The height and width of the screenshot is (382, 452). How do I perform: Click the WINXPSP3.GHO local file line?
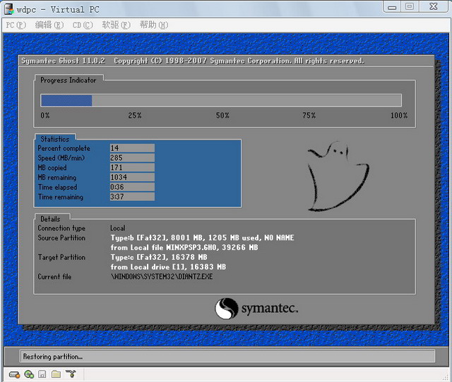click(184, 247)
